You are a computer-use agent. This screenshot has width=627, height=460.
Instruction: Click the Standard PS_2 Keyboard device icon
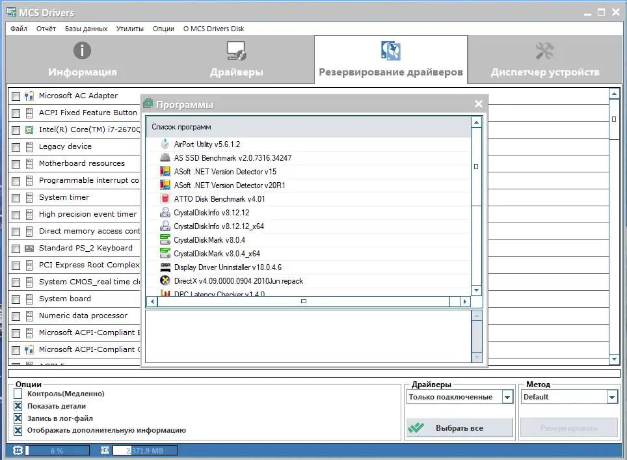(29, 249)
